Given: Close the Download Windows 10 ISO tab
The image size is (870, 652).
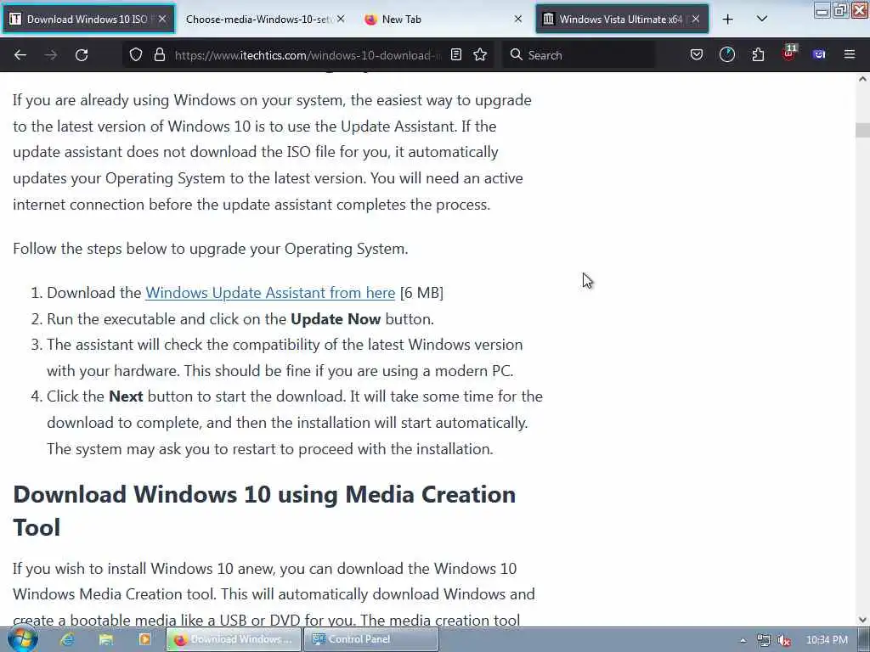Looking at the screenshot, I should [162, 19].
